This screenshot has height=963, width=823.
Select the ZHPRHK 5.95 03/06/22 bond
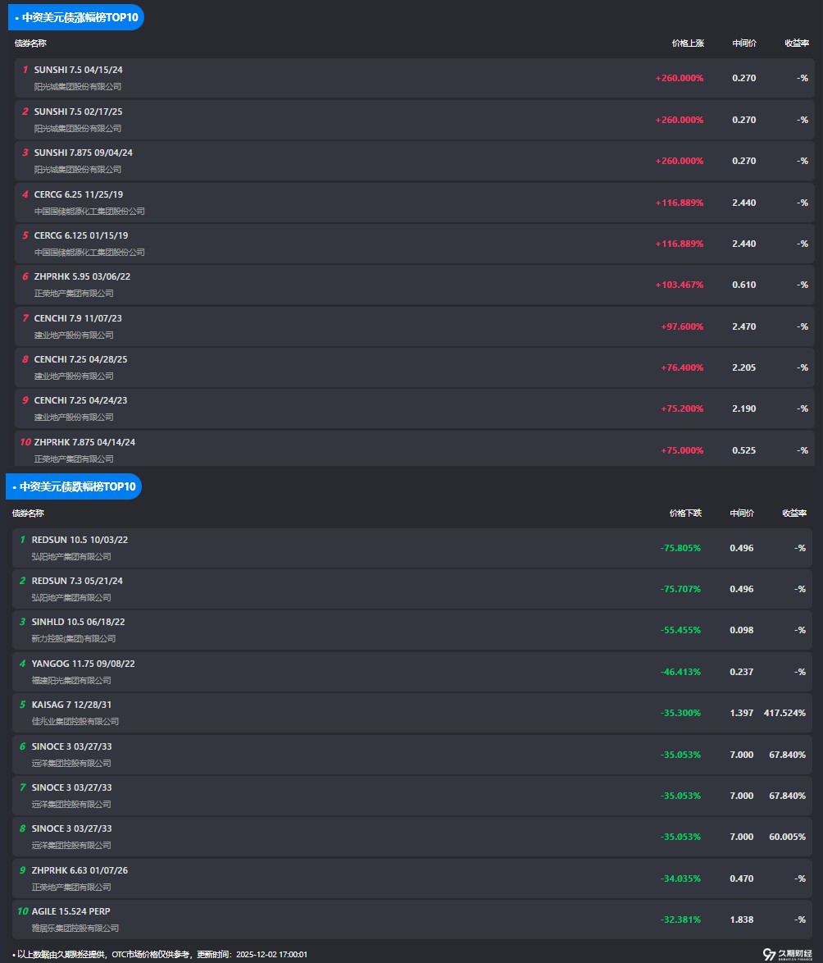tap(82, 276)
